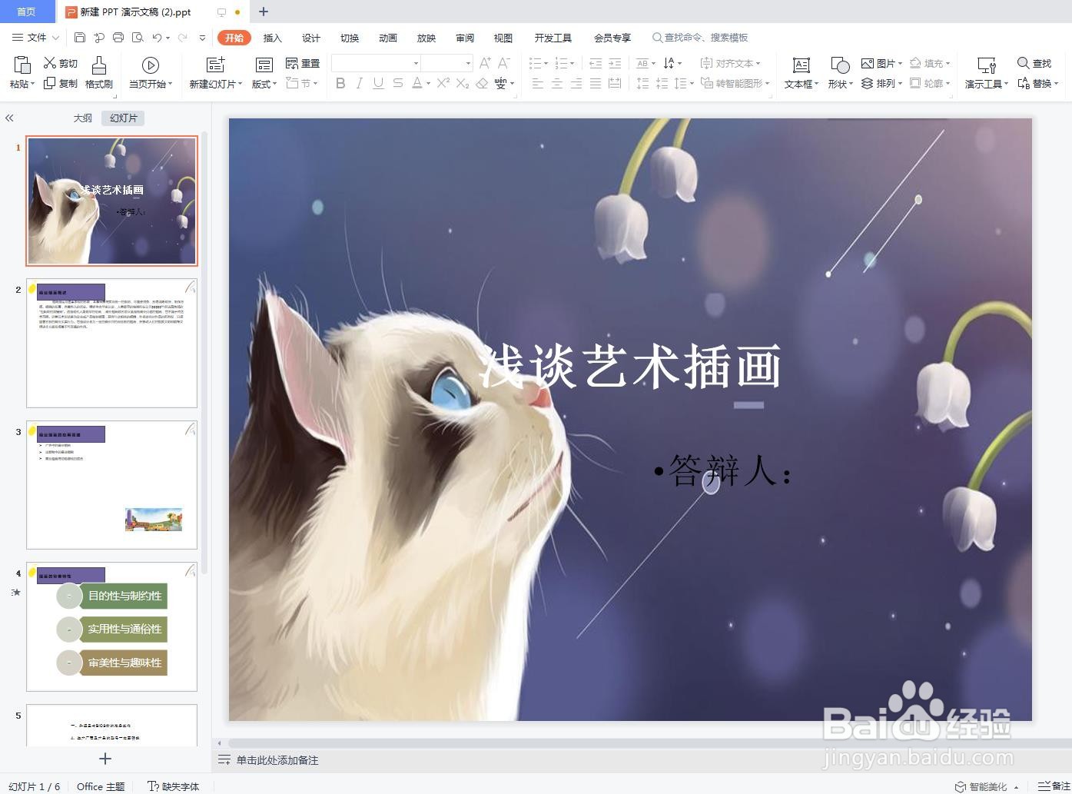Click the Print icon

[118, 37]
